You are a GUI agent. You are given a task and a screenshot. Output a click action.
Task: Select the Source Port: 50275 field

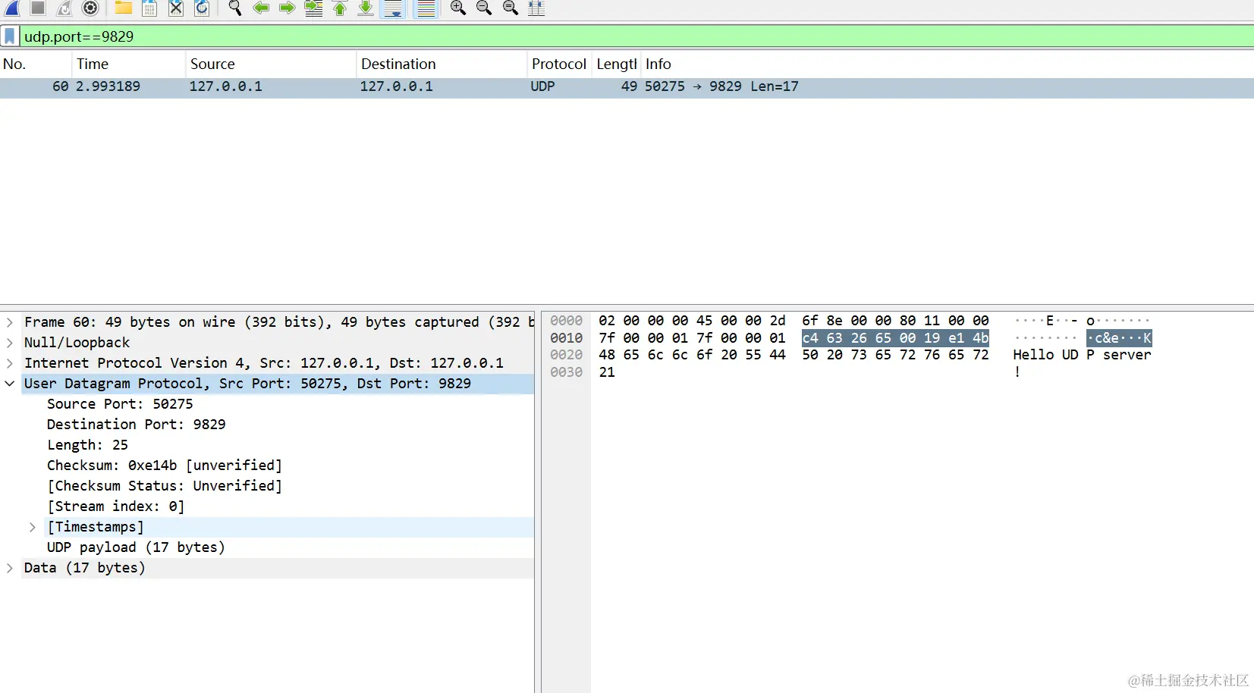tap(120, 404)
